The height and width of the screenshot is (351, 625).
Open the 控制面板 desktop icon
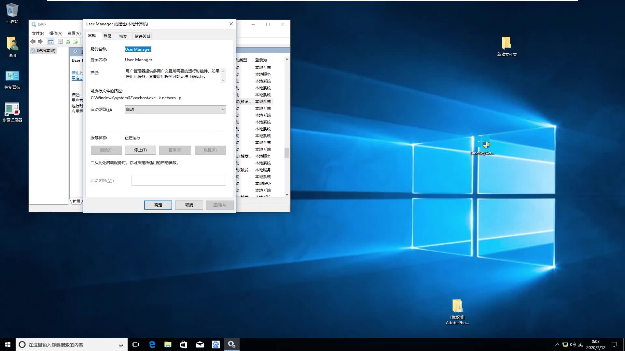(12, 79)
